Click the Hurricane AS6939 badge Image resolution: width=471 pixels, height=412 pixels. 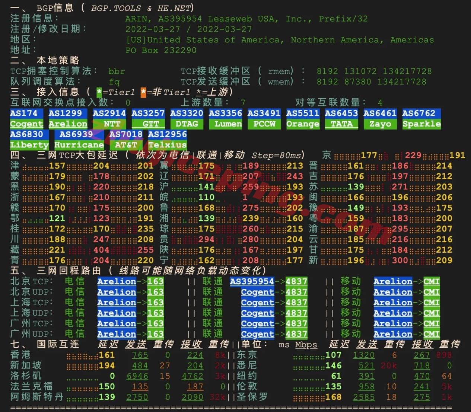79,140
